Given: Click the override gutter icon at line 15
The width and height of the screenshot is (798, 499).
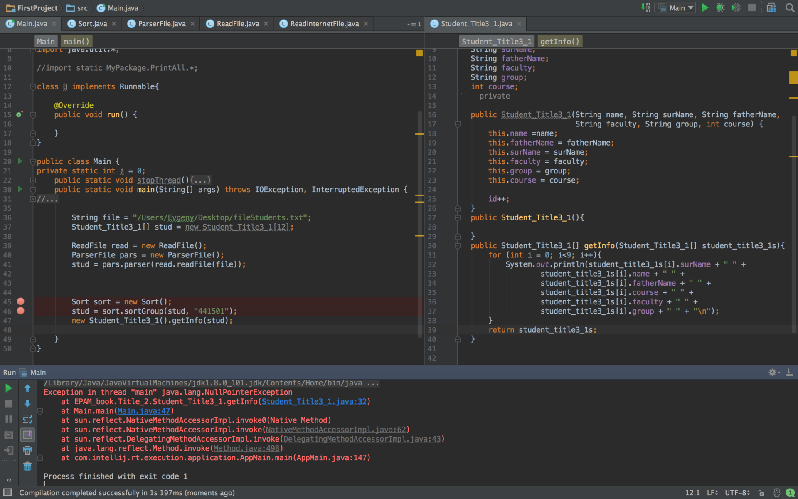Looking at the screenshot, I should (x=20, y=114).
